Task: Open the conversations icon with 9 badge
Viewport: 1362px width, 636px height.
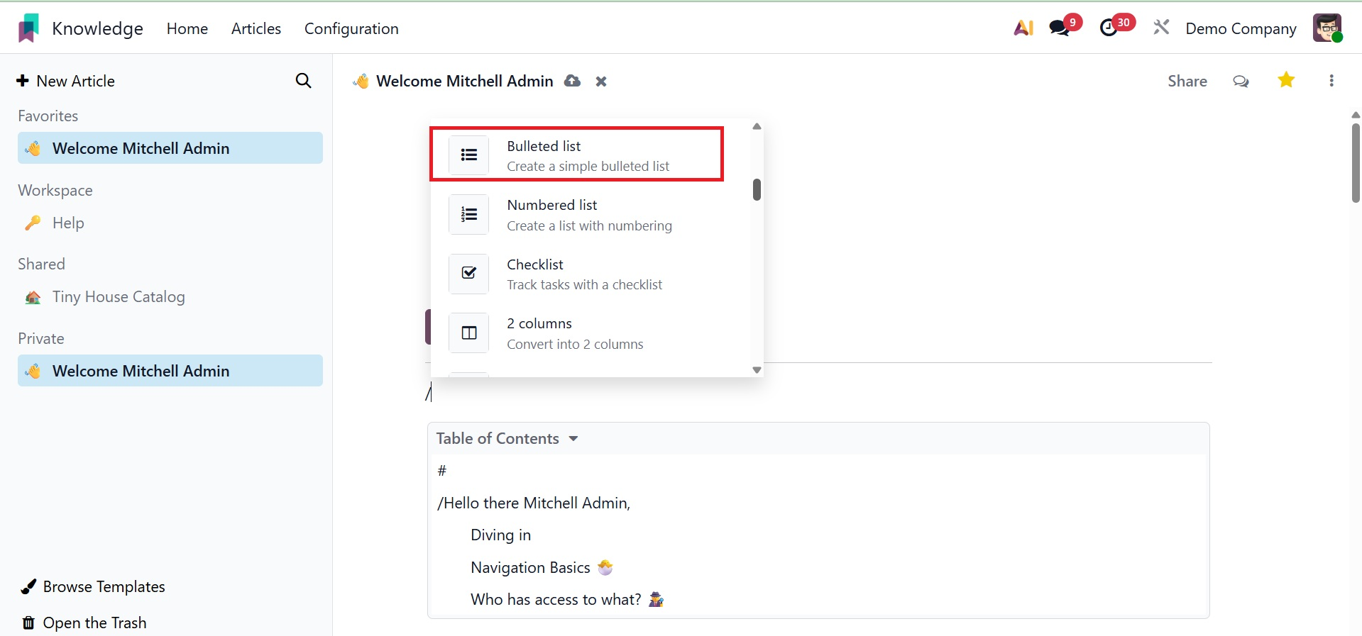Action: [x=1060, y=28]
